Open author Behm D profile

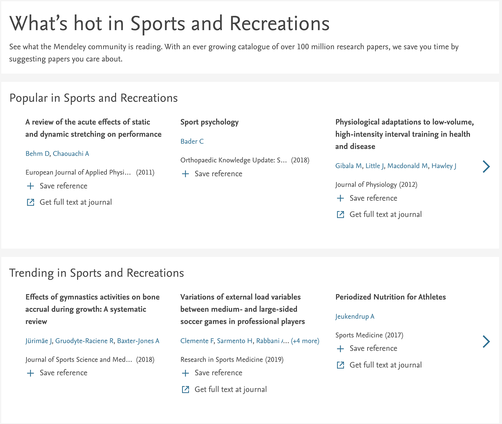tap(37, 154)
